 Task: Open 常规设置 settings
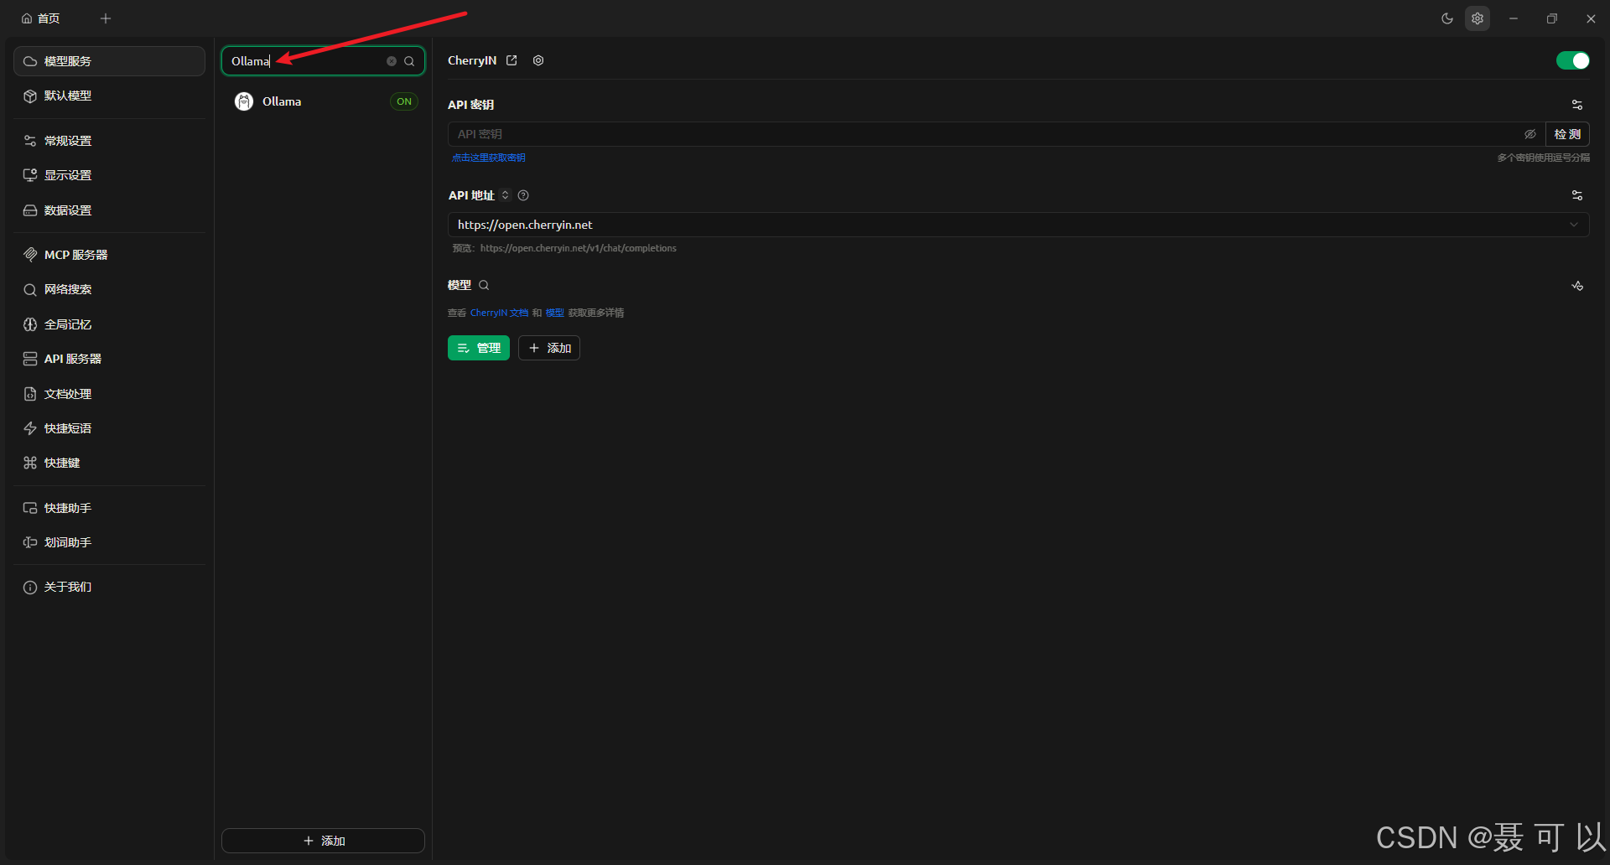tap(109, 141)
